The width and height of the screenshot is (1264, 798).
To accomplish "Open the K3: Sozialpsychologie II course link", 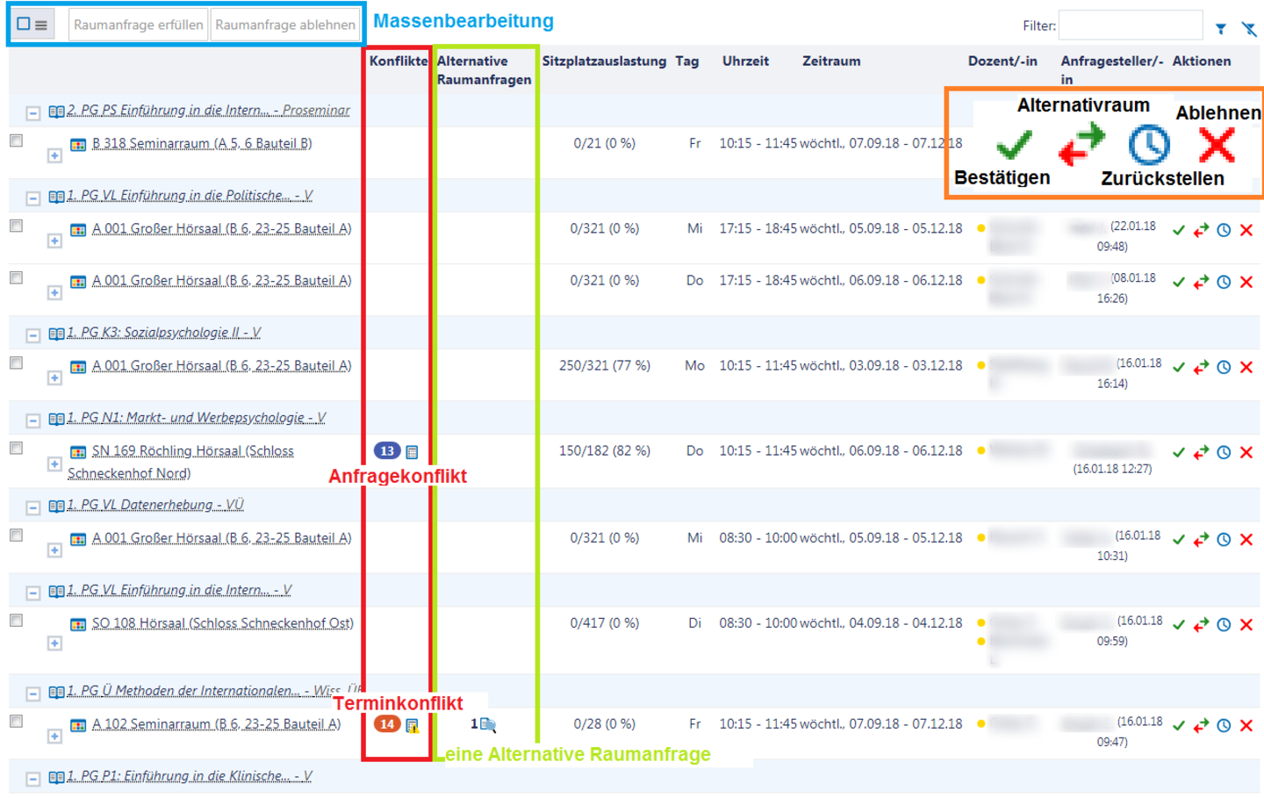I will click(163, 332).
